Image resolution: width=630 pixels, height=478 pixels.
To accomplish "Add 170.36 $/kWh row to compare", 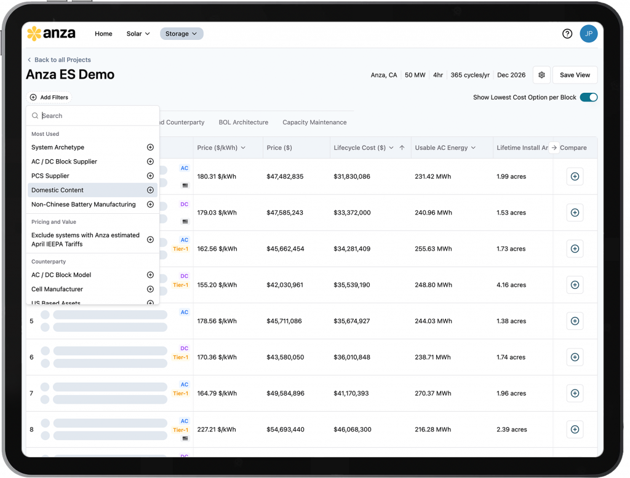I will 575,357.
